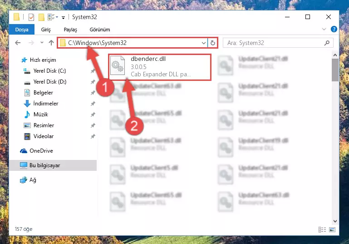Minimize the System32 window
349x244 pixels.
(x=287, y=17)
